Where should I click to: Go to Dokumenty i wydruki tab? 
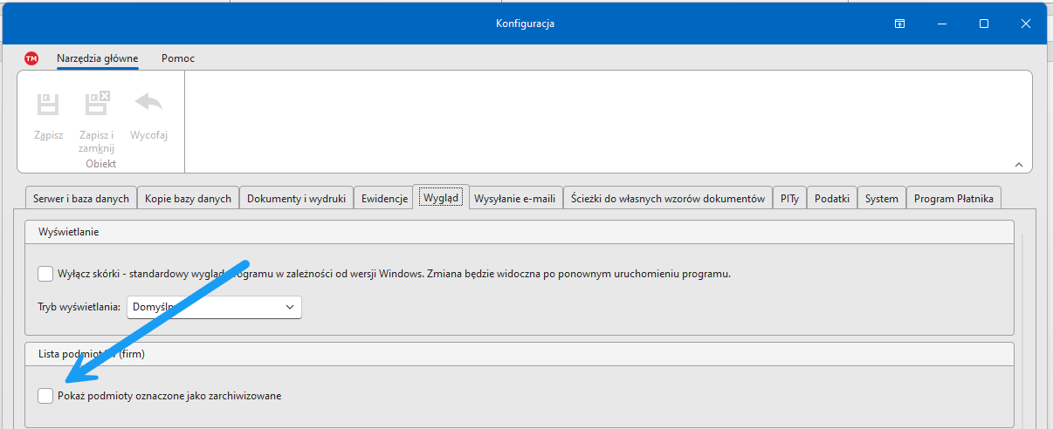click(296, 199)
